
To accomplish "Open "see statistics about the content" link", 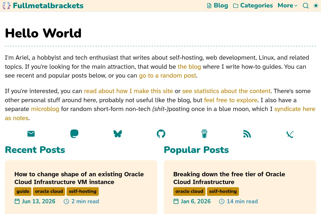I will pyautogui.click(x=226, y=91).
